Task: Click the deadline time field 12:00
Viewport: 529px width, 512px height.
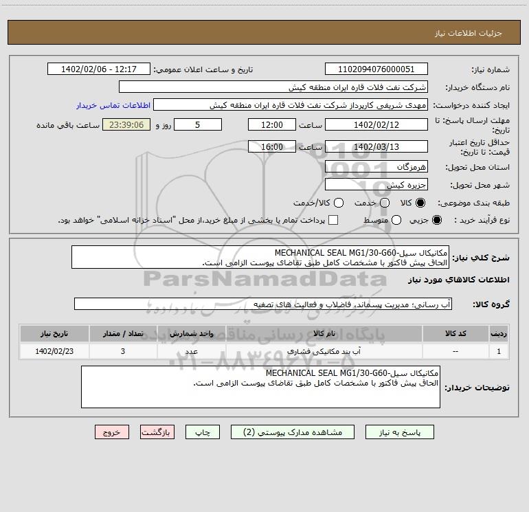Action: 272,124
